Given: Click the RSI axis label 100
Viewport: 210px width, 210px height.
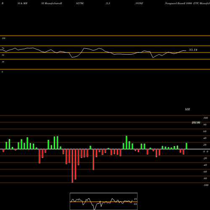Looking at the screenshot, I should point(3,38).
